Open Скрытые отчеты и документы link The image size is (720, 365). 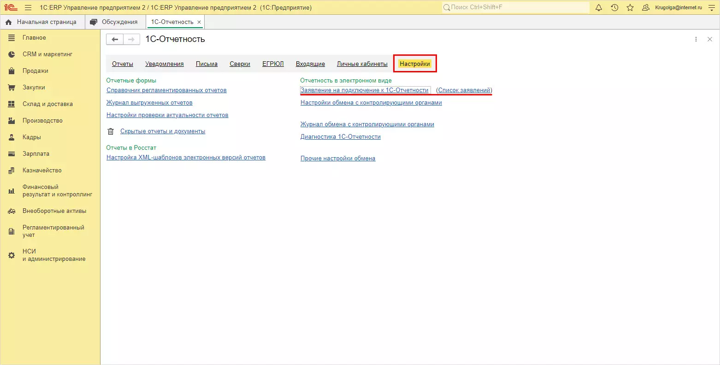click(163, 131)
